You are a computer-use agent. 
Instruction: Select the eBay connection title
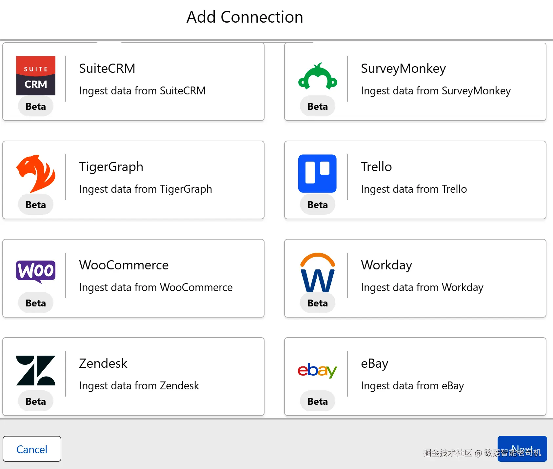click(x=375, y=364)
